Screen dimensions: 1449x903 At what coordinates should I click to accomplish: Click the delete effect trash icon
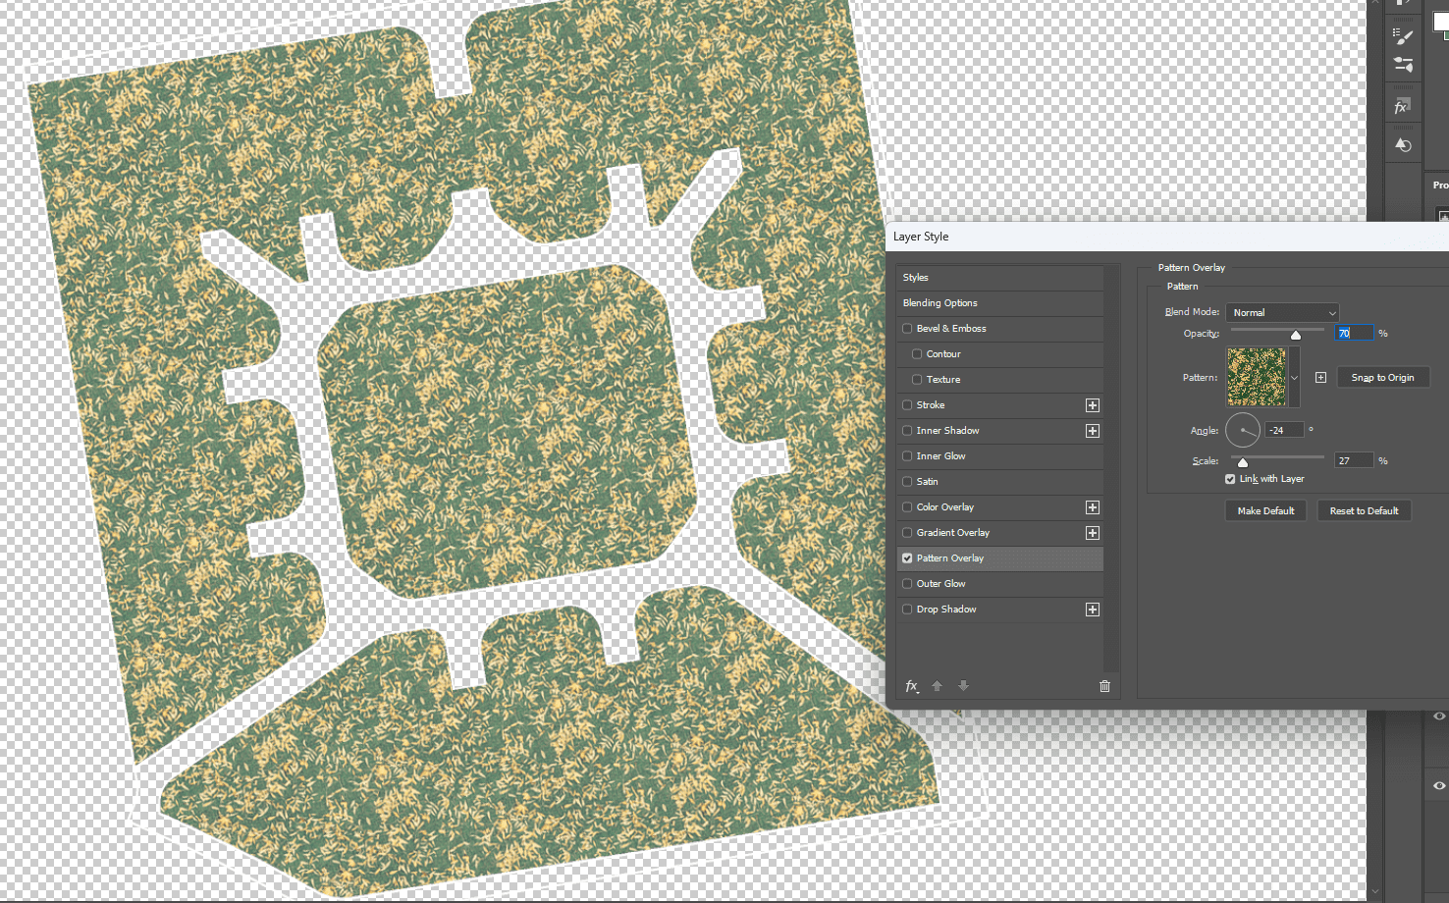click(1104, 686)
